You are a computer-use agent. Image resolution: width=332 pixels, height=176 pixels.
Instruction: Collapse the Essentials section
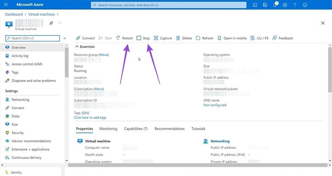coord(85,46)
